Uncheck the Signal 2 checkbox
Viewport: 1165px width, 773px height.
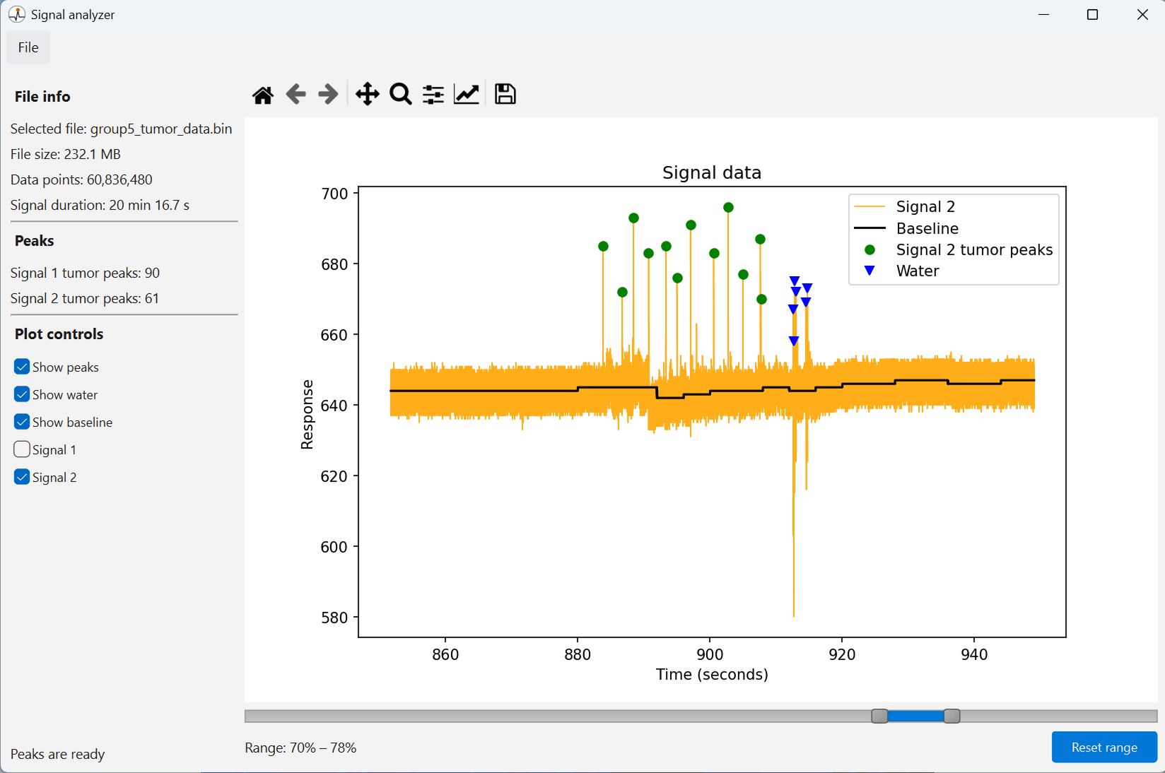[21, 477]
